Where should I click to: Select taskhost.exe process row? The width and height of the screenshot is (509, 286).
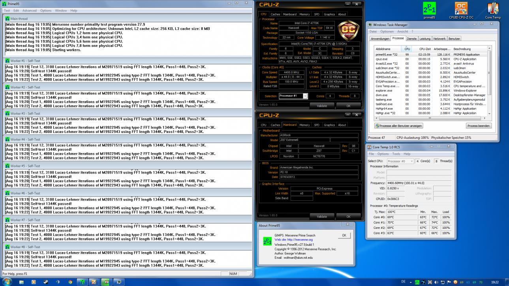(430, 104)
